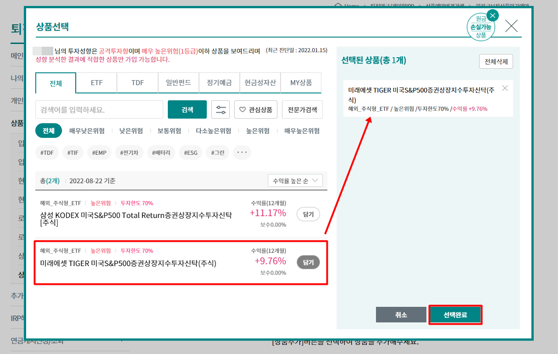558x354 pixels.
Task: Open the 수익률 높은 순 sort dropdown
Action: [x=295, y=180]
